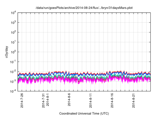Click the 10^-3 y-axis tick label
This screenshot has height=116, width=166.
click(x=13, y=82)
